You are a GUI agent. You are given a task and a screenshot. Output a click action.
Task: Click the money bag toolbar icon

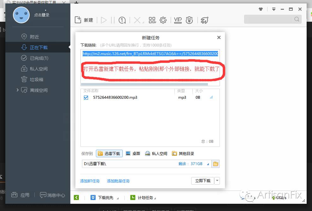tap(189, 20)
